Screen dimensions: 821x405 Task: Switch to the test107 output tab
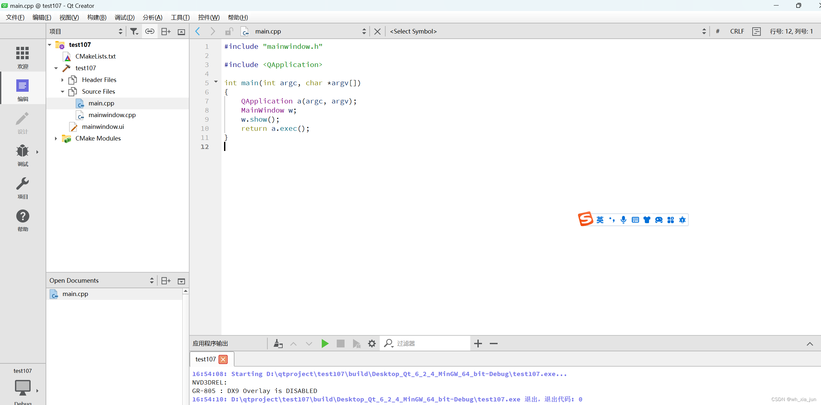(x=205, y=359)
